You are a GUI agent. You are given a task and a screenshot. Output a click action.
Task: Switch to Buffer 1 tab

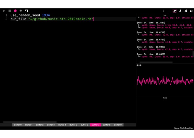(x=29, y=125)
